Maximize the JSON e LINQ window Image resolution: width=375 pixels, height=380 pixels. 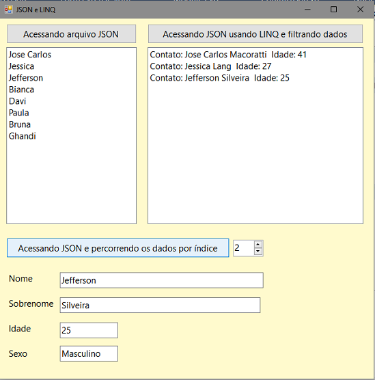[x=333, y=10]
